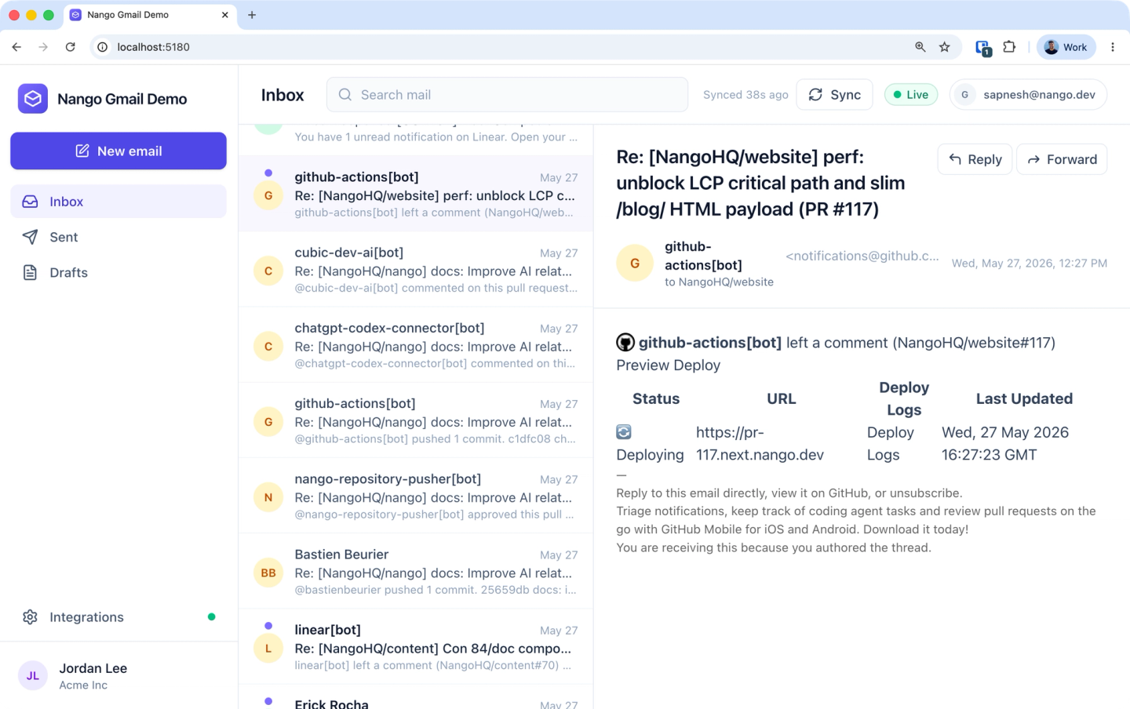Open Jordan Lee profile name
The width and height of the screenshot is (1130, 709).
93,668
